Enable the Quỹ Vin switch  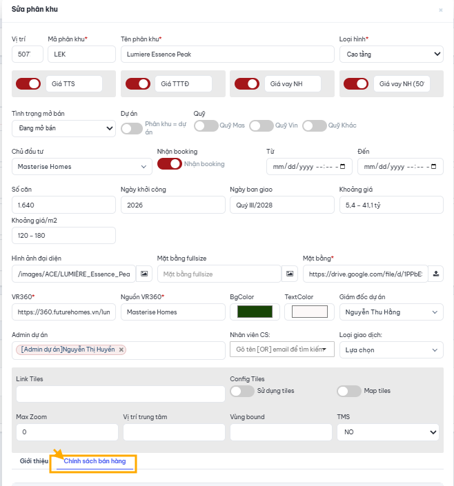point(261,125)
